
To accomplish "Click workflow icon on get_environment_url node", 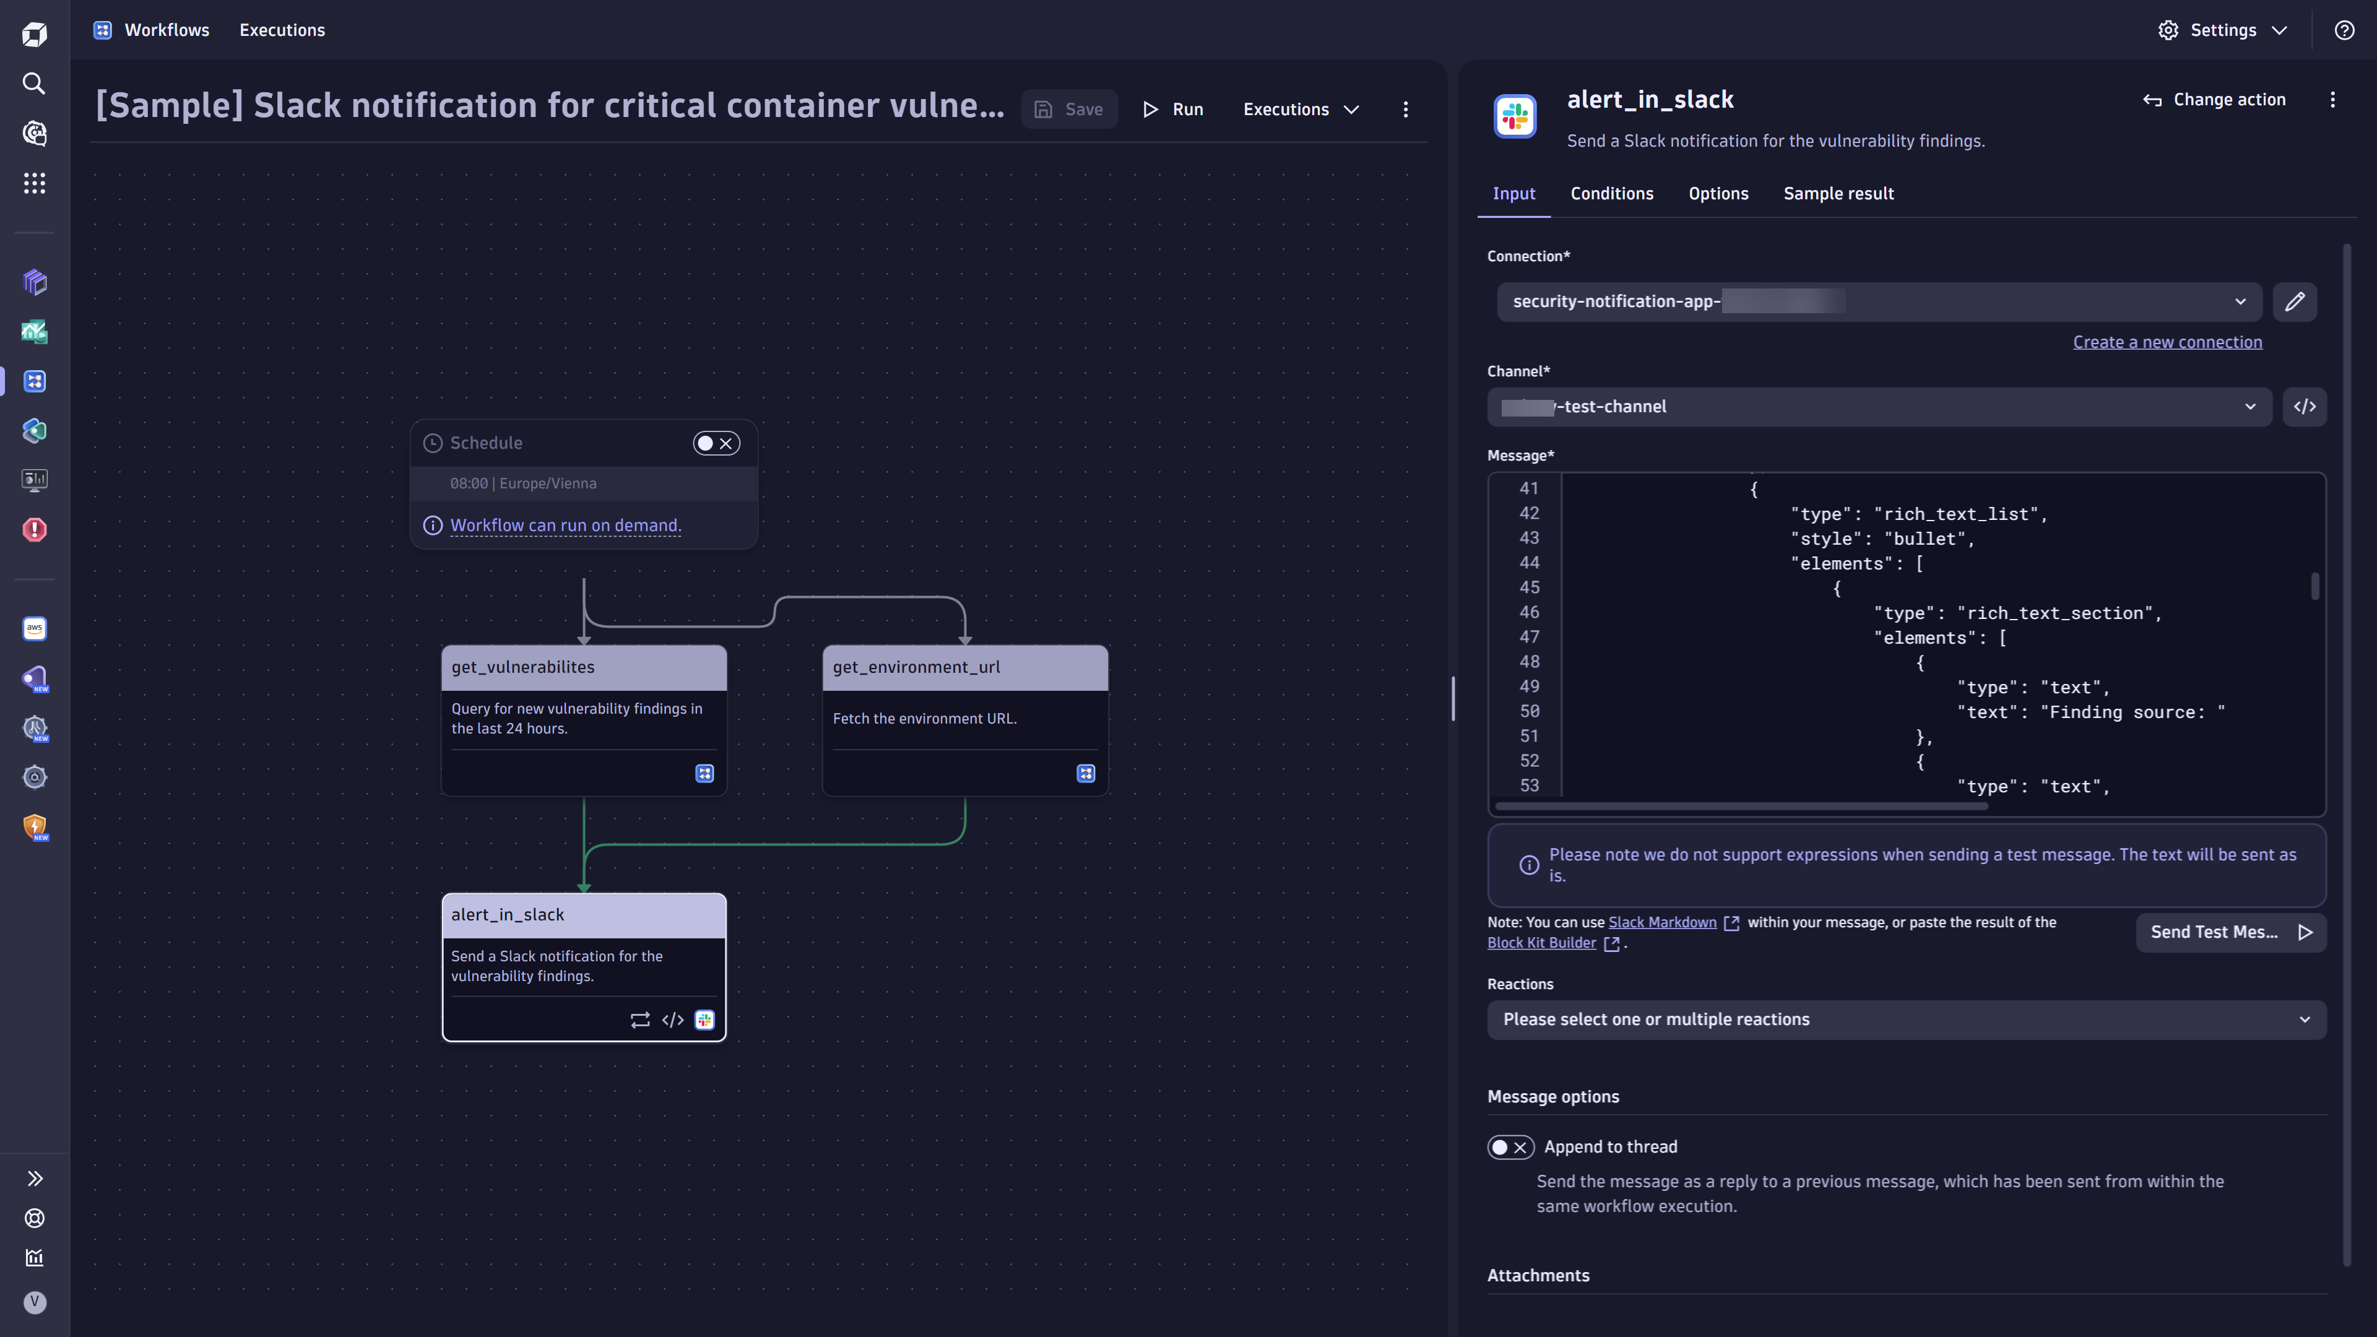I will [x=1085, y=773].
